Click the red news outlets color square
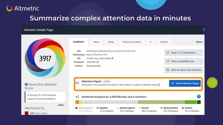The width and height of the screenshot is (223, 125). click(x=26, y=113)
